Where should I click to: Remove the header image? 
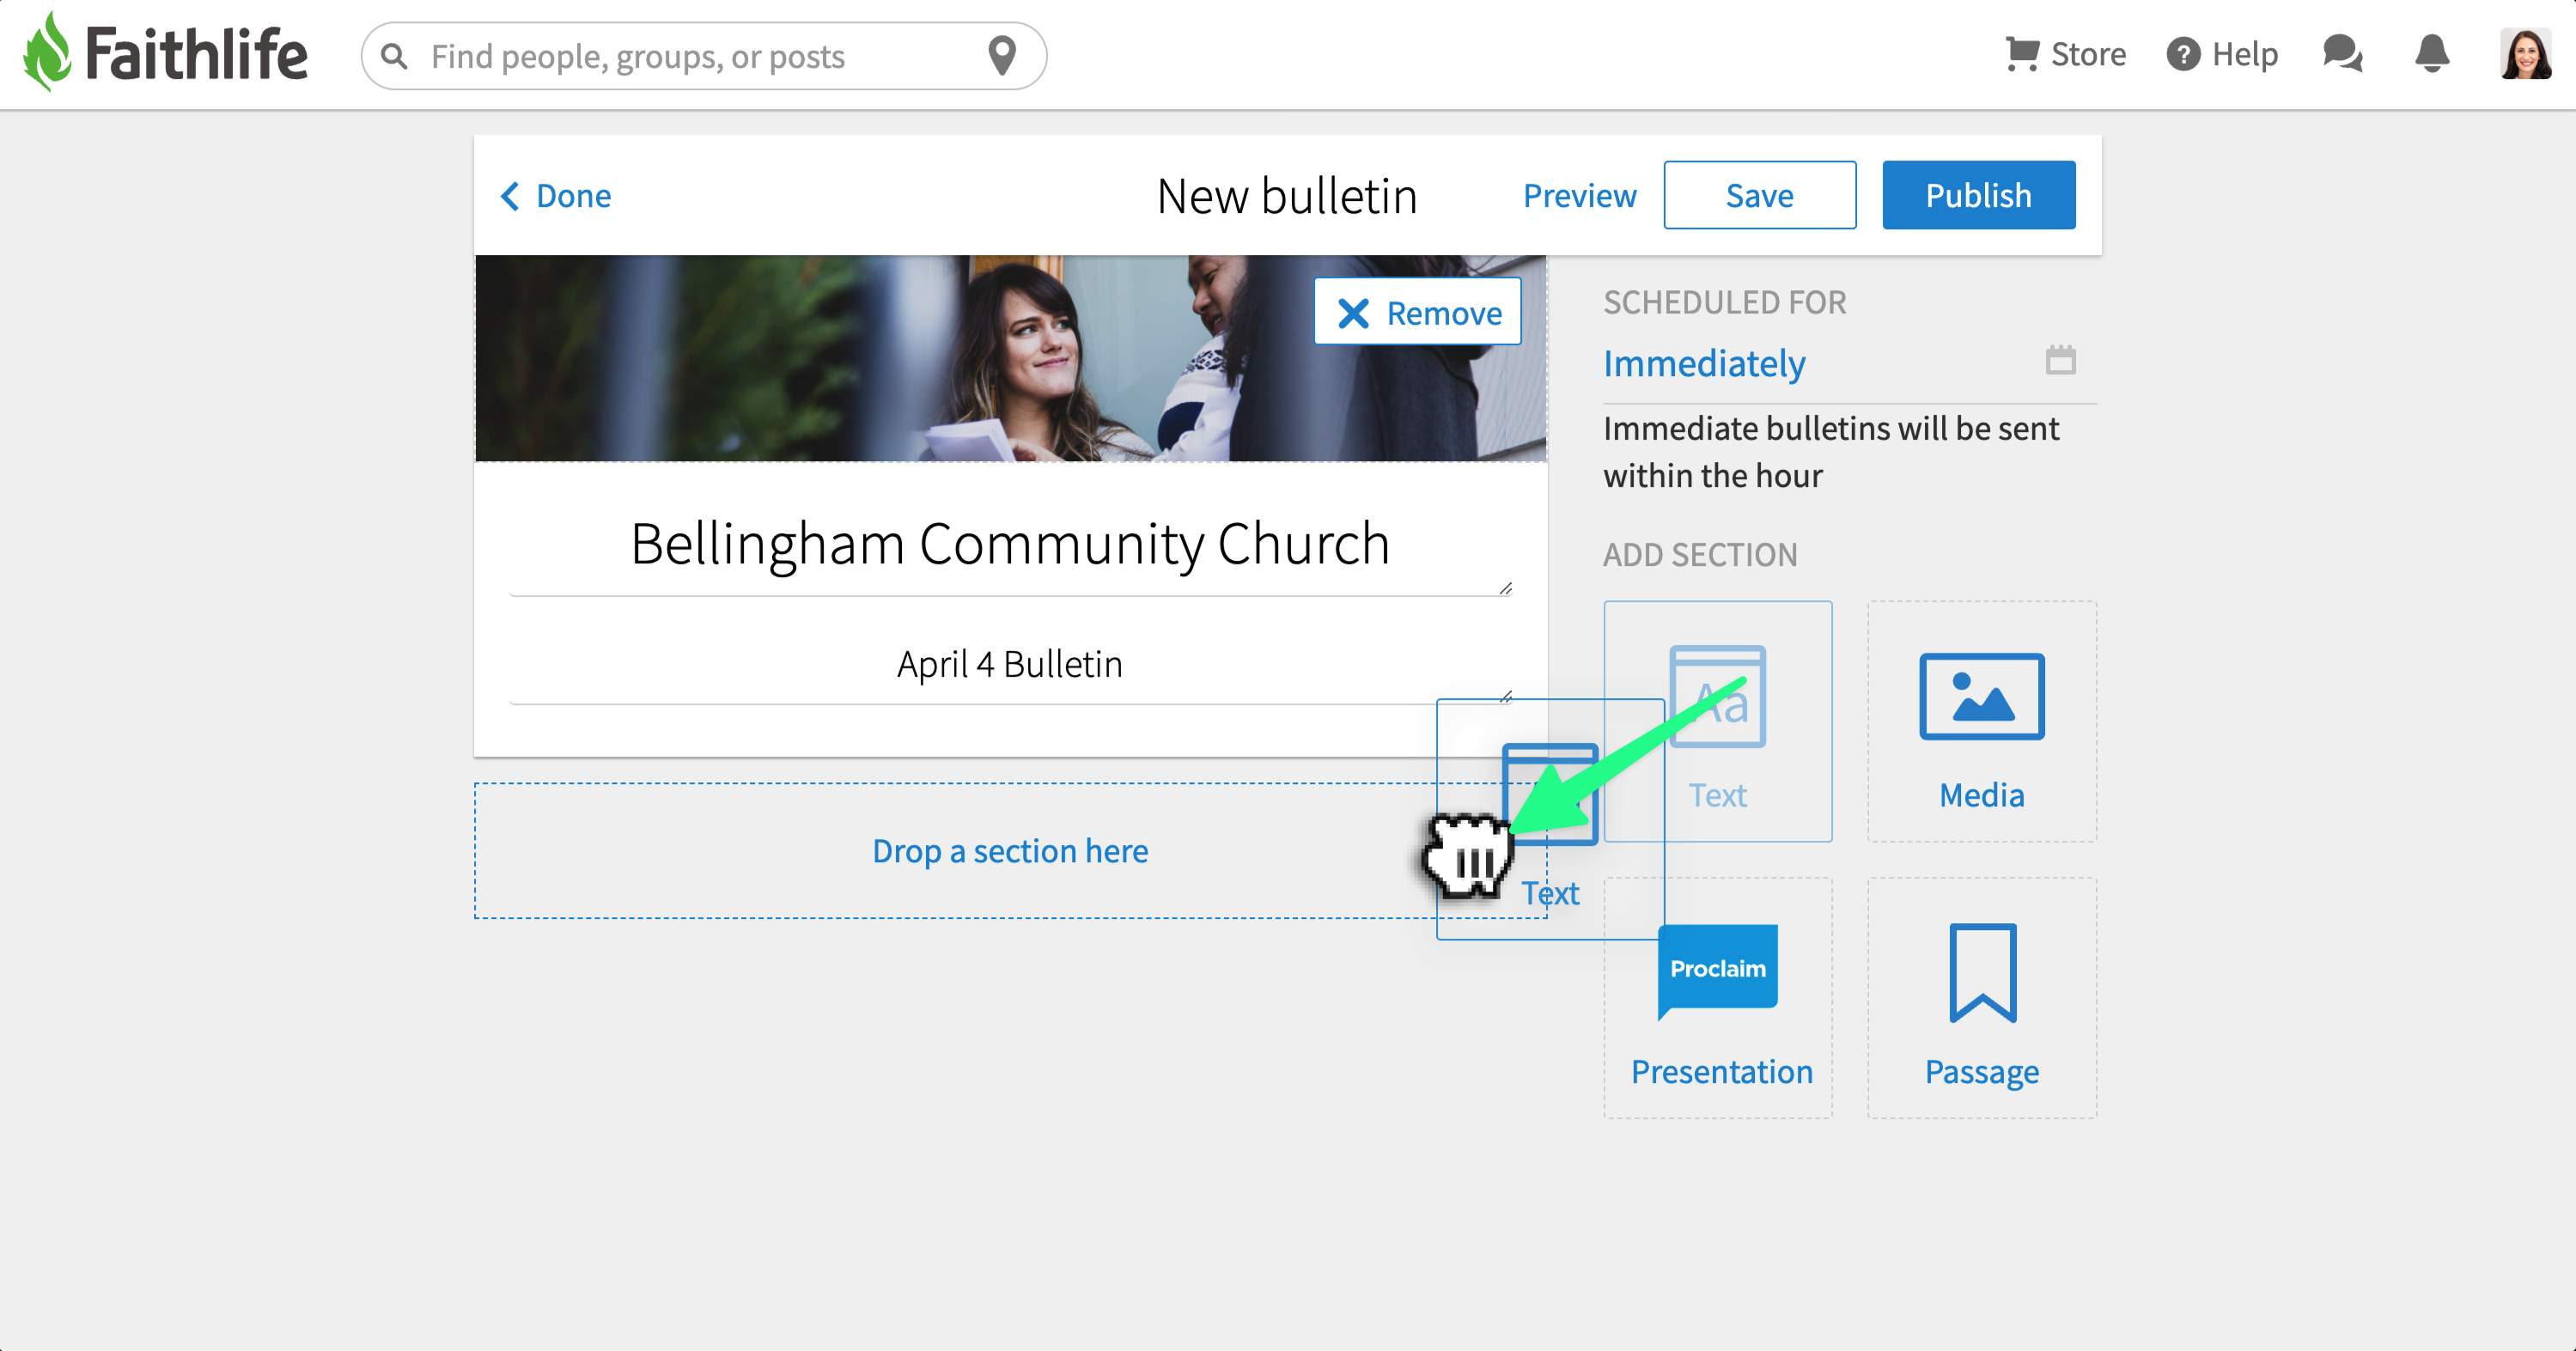[1417, 313]
